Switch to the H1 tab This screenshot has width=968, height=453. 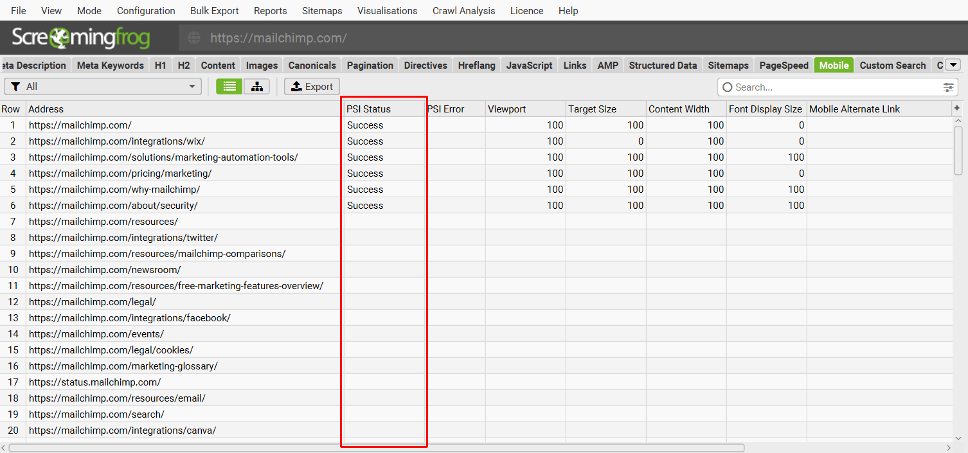click(x=161, y=65)
